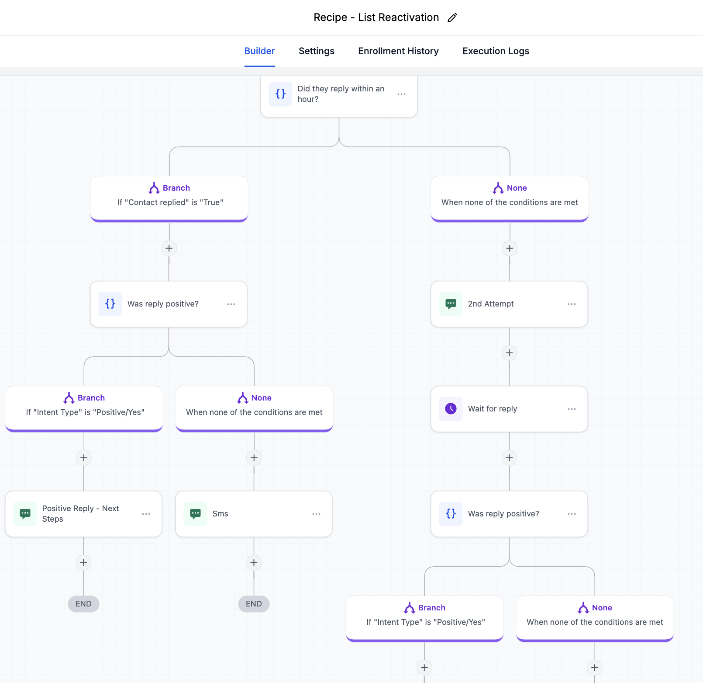Image resolution: width=703 pixels, height=683 pixels.
Task: Open the Execution Logs tab
Action: pos(496,51)
